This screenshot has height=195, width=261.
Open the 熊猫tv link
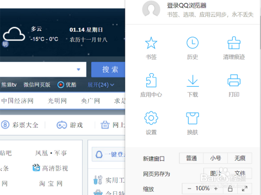(x=9, y=84)
